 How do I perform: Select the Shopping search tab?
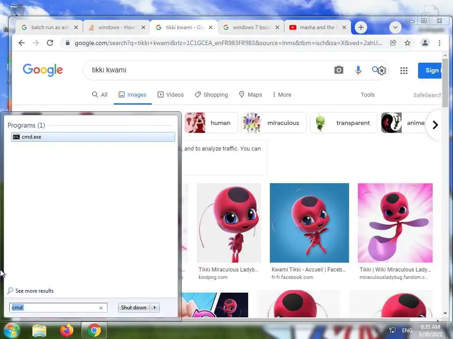[211, 94]
